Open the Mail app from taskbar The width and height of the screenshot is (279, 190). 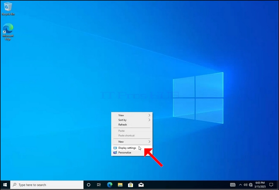(x=141, y=185)
